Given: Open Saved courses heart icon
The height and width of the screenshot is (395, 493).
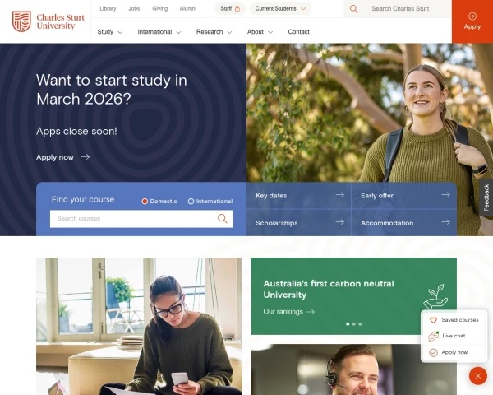Looking at the screenshot, I should tap(433, 320).
